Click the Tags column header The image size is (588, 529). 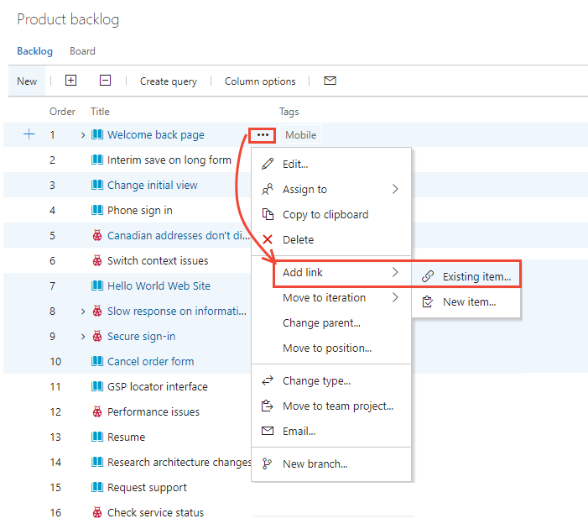(289, 112)
